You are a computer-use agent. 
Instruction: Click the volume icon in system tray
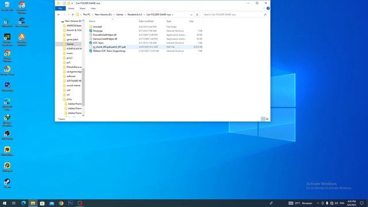point(336,203)
